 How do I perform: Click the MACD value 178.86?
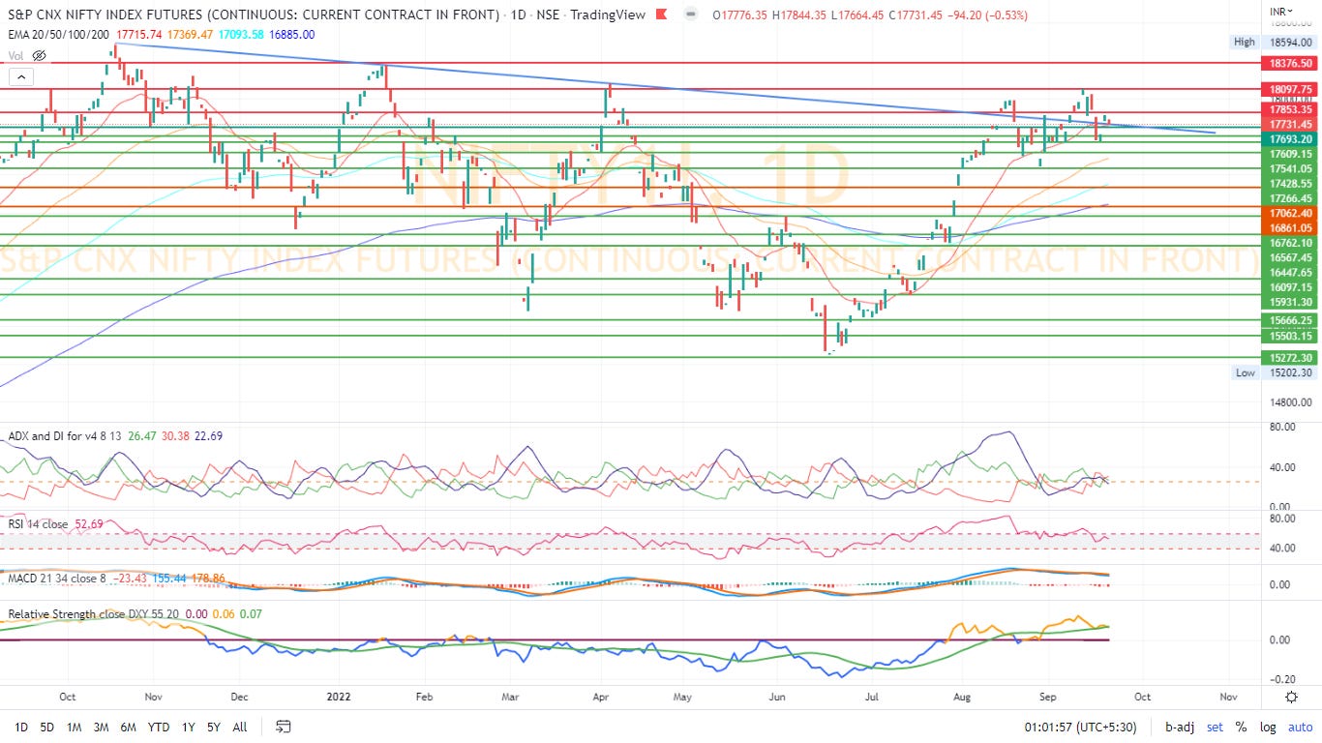[x=207, y=578]
